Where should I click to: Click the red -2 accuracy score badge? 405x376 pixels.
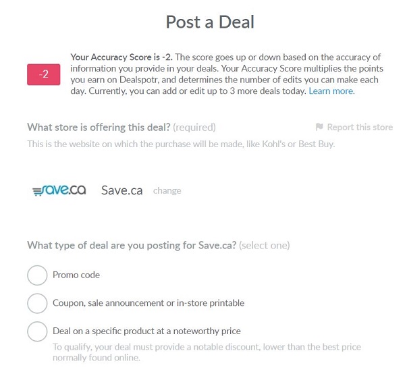point(44,74)
